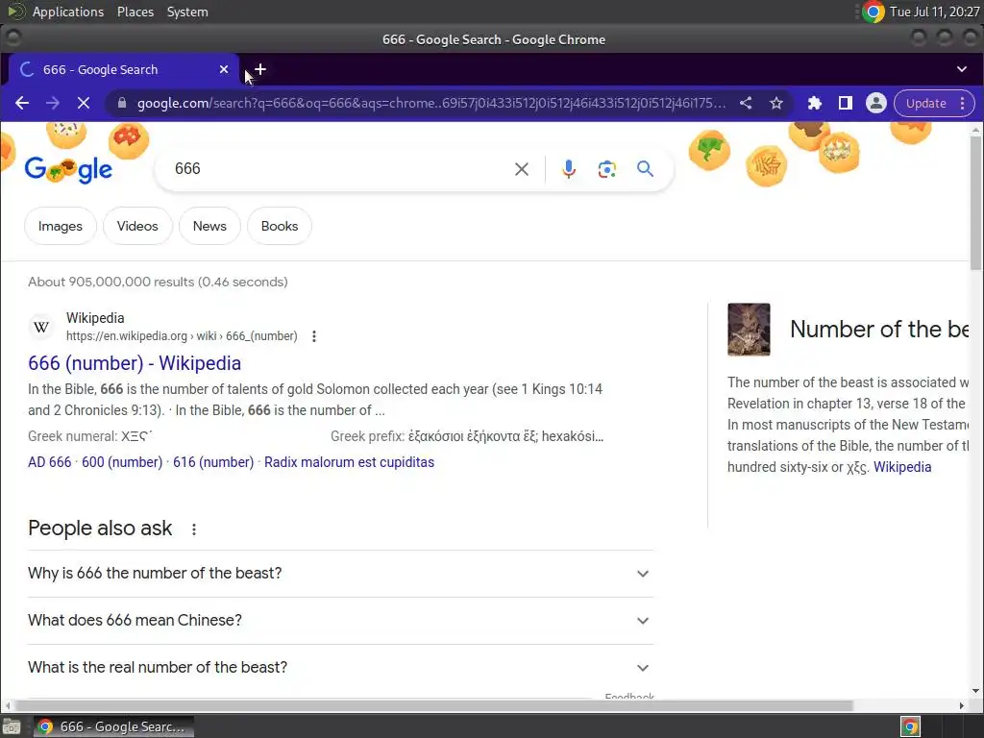
Task: Open Radix malorum est cupiditas link
Action: [349, 462]
